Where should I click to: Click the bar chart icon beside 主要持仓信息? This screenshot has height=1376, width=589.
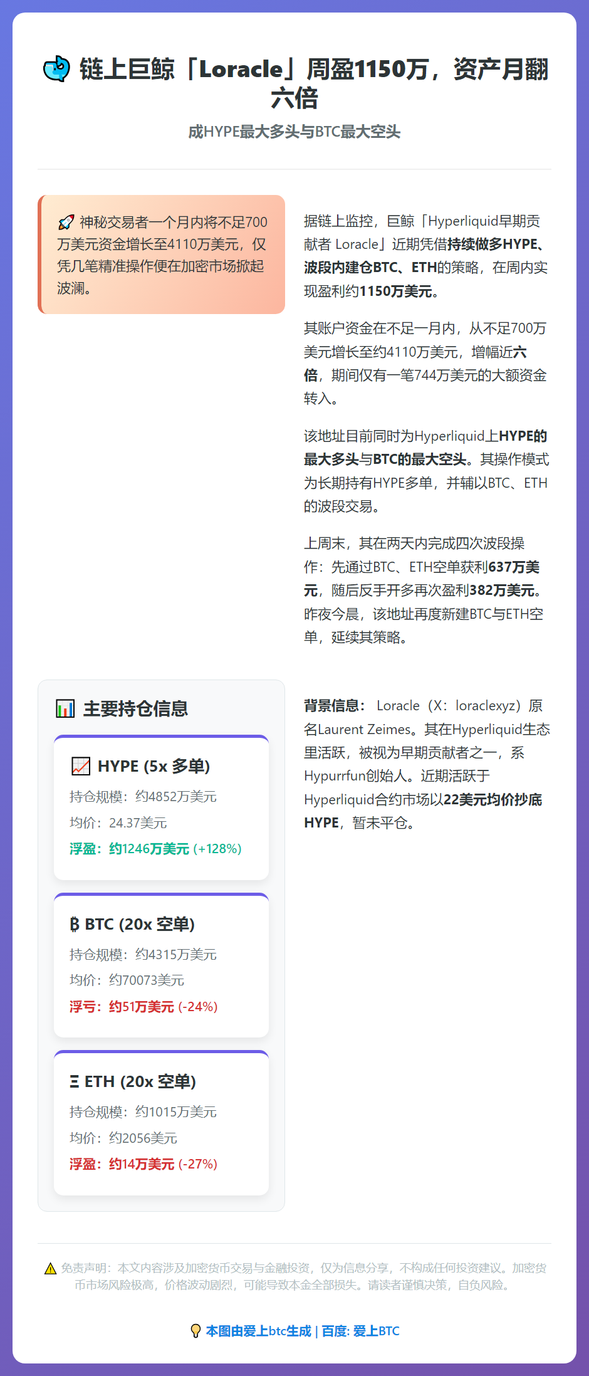pos(65,708)
